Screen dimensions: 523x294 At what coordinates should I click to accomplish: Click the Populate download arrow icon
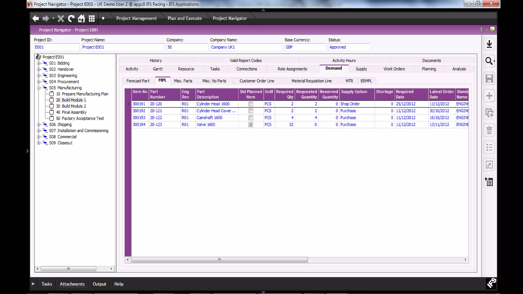pyautogui.click(x=489, y=44)
